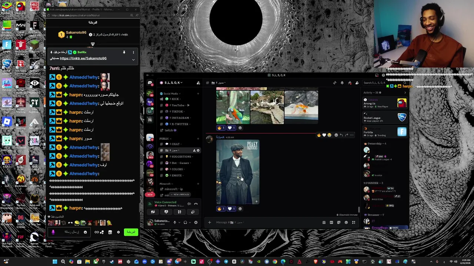Image resolution: width=474 pixels, height=266 pixels.
Task: Open the COLORS channel
Action: click(180, 169)
